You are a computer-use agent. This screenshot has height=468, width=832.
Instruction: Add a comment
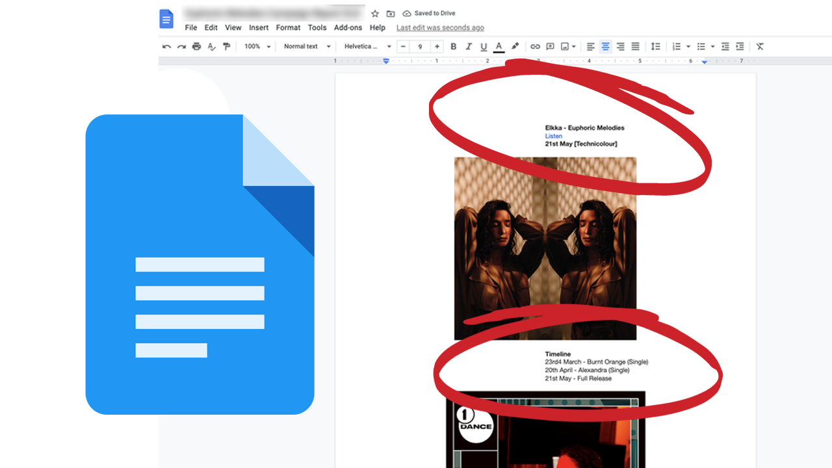tap(550, 47)
